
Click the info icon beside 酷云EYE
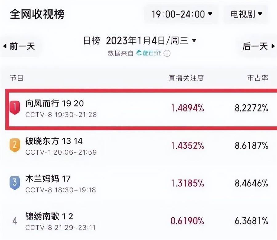click(x=167, y=53)
